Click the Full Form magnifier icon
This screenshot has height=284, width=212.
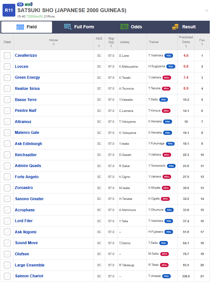[68, 27]
